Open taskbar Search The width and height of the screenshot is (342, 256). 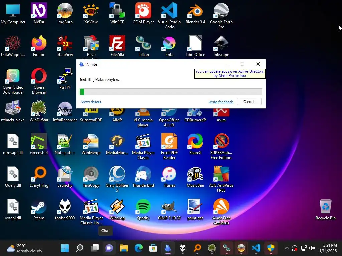[x=80, y=248]
